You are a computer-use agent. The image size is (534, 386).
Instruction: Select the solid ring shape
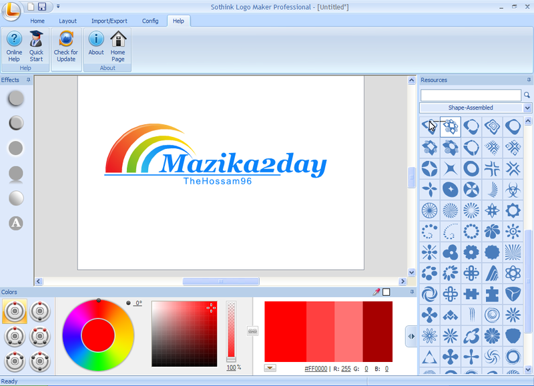click(x=471, y=169)
